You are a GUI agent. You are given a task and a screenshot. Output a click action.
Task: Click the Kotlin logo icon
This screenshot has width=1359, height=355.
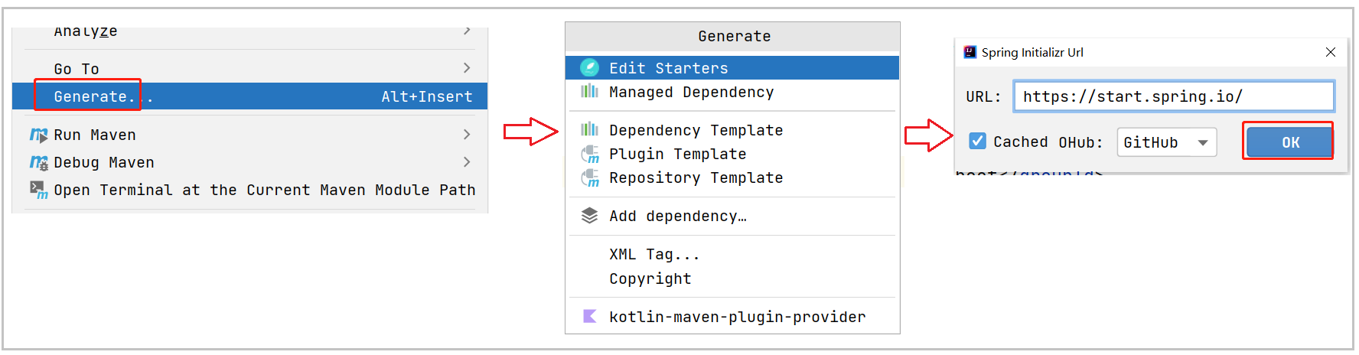point(589,316)
